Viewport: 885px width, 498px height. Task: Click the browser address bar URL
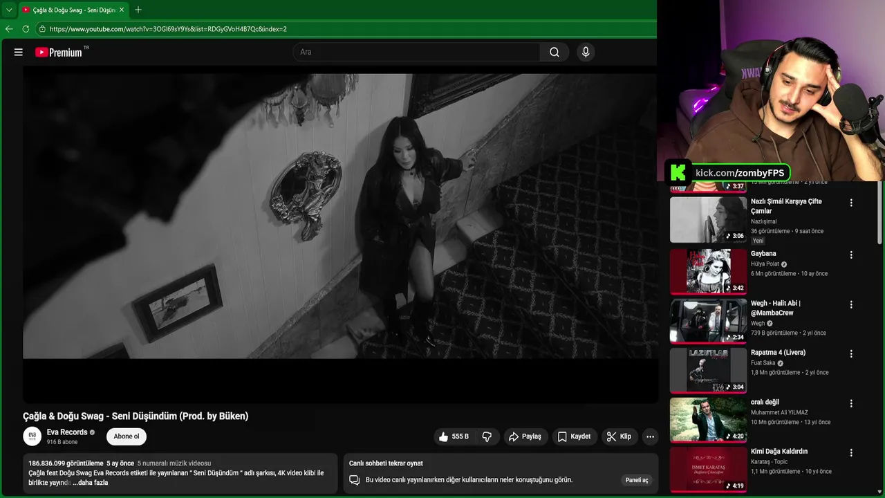[168, 29]
